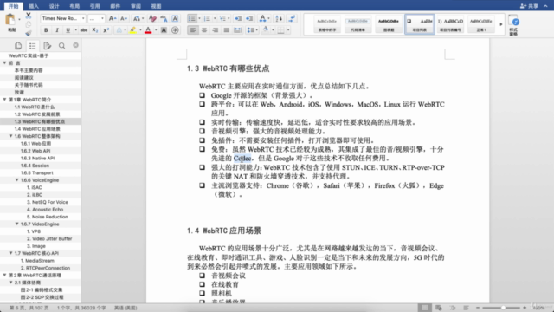Toggle underline formatting

point(68,30)
